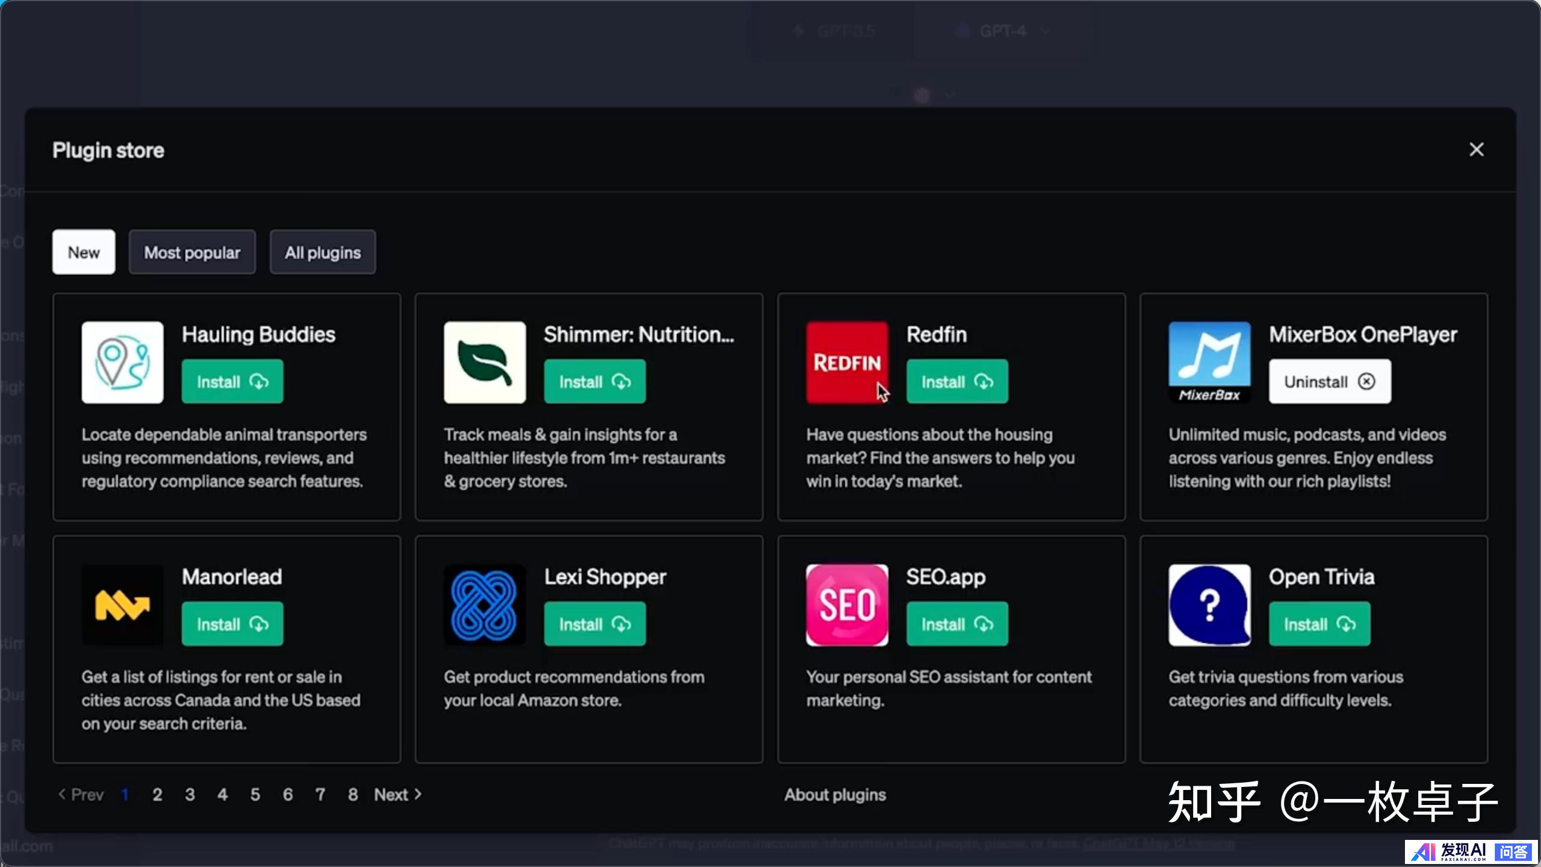Close the Plugin store dialog
This screenshot has width=1541, height=867.
click(1476, 149)
